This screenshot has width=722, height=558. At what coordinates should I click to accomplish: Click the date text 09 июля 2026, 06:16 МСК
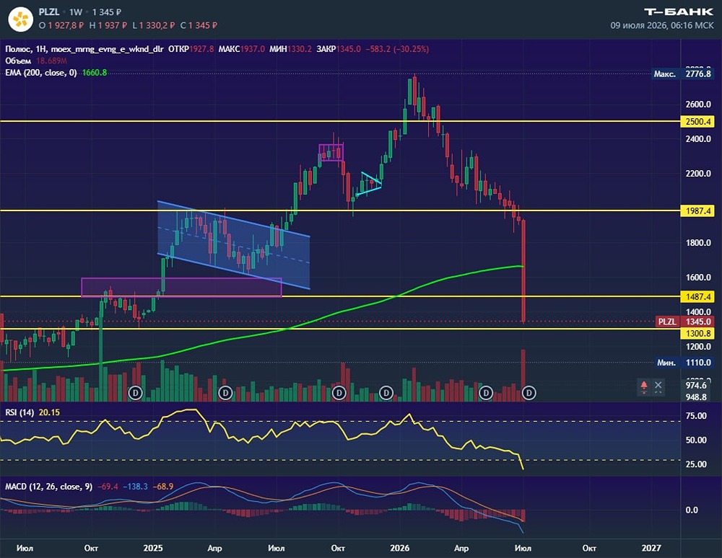click(662, 25)
